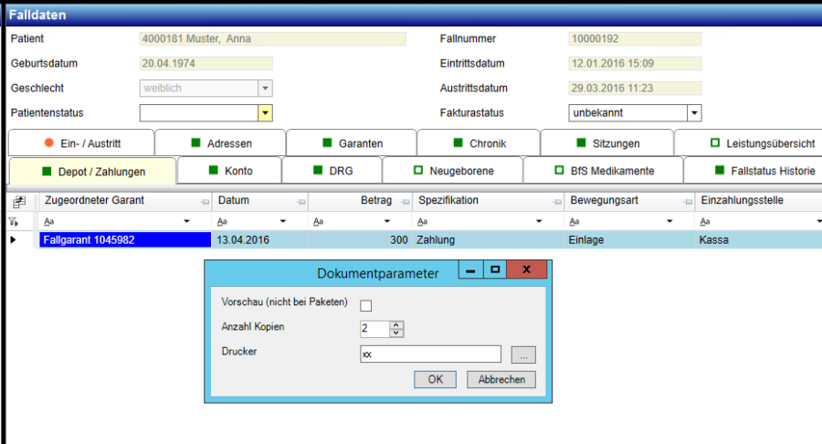Image resolution: width=822 pixels, height=444 pixels.
Task: Pin the Betrag column
Action: 406,202
